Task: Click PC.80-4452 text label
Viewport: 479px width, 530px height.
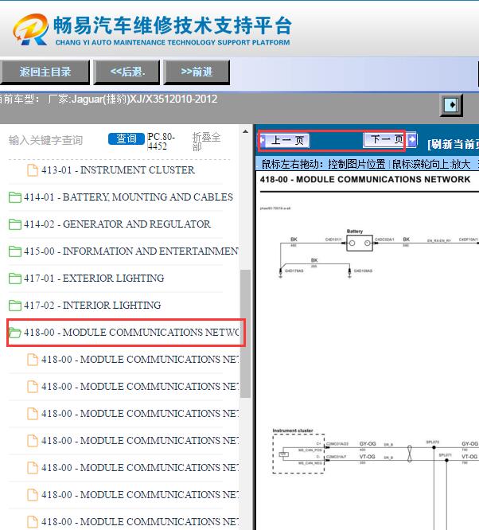Action: click(x=161, y=142)
